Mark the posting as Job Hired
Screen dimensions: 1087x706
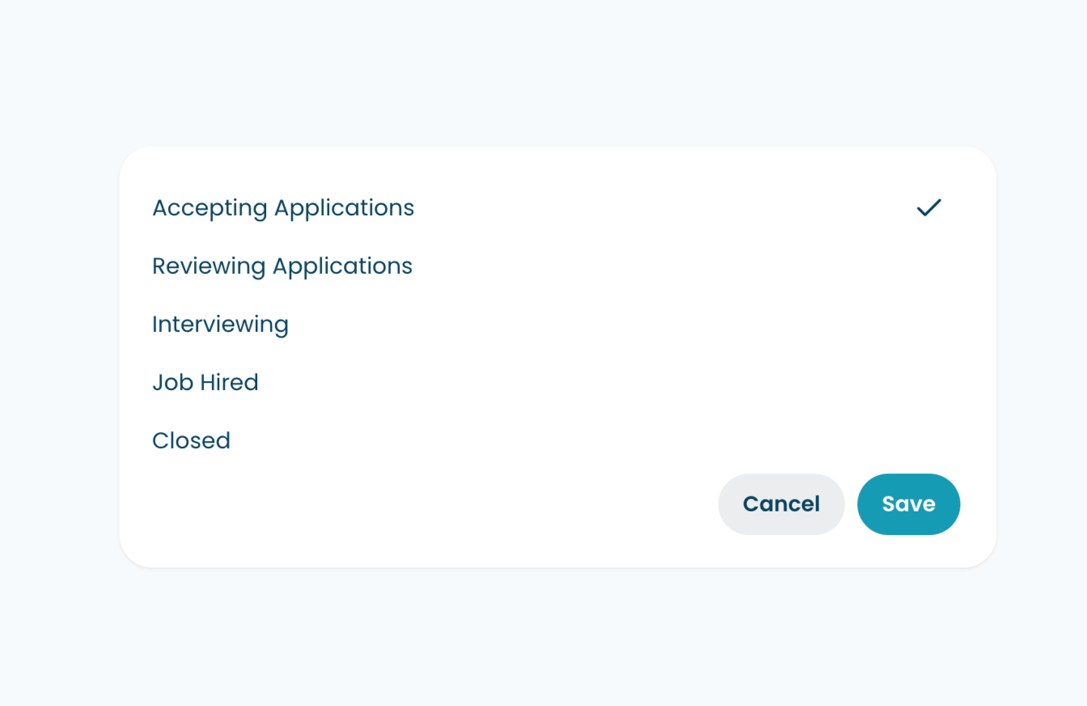(557, 382)
